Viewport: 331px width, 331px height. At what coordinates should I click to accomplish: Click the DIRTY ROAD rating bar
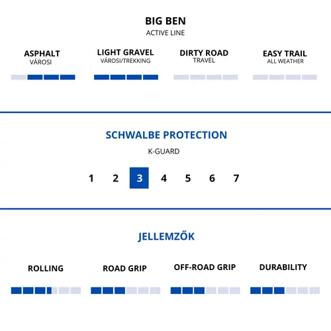pos(206,77)
